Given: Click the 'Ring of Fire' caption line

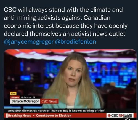Looking at the screenshot, I should click(56, 111).
